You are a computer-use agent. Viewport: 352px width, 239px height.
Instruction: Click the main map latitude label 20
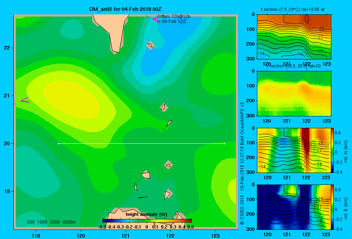(7, 143)
